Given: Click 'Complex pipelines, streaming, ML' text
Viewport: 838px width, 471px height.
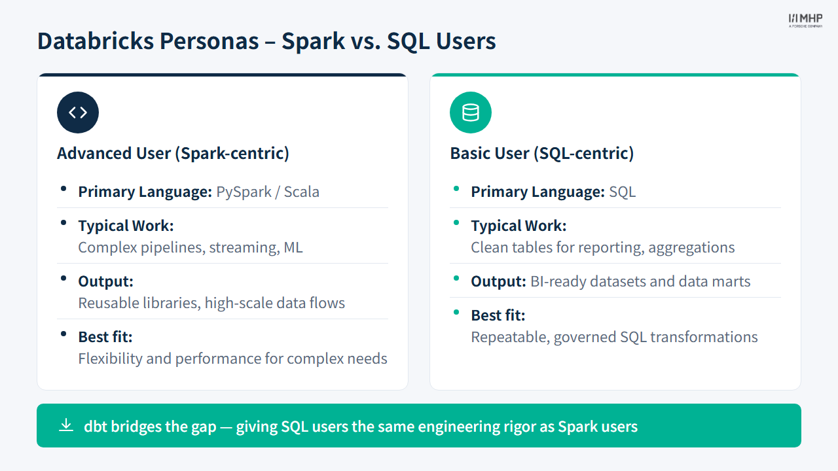Looking at the screenshot, I should [x=191, y=247].
